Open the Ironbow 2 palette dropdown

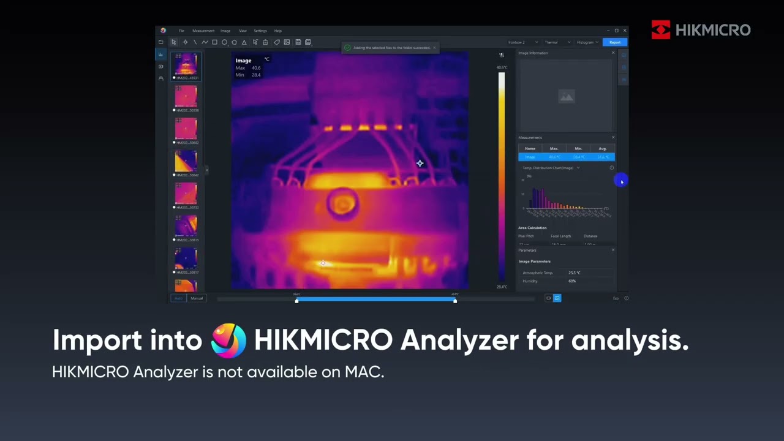522,42
